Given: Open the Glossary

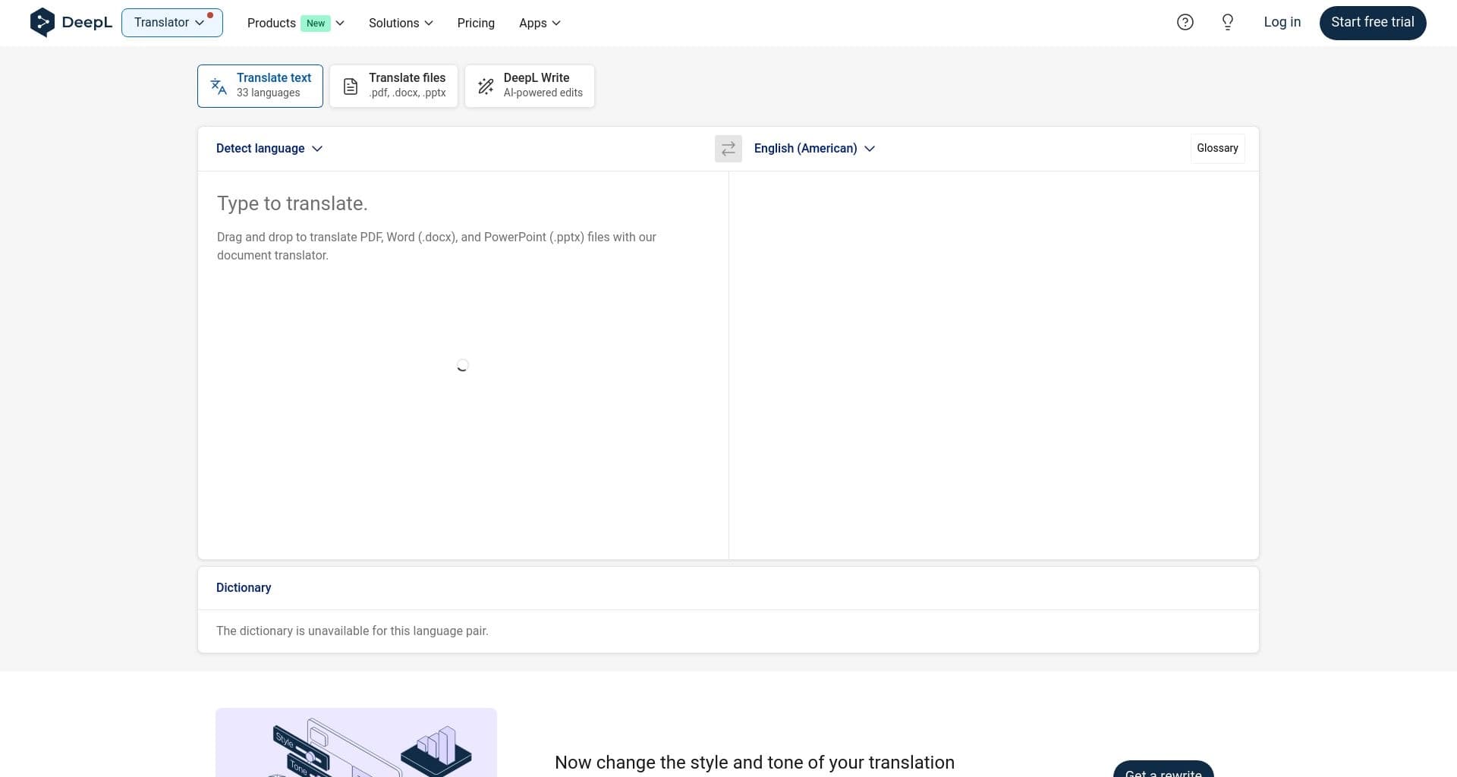Looking at the screenshot, I should (1217, 149).
